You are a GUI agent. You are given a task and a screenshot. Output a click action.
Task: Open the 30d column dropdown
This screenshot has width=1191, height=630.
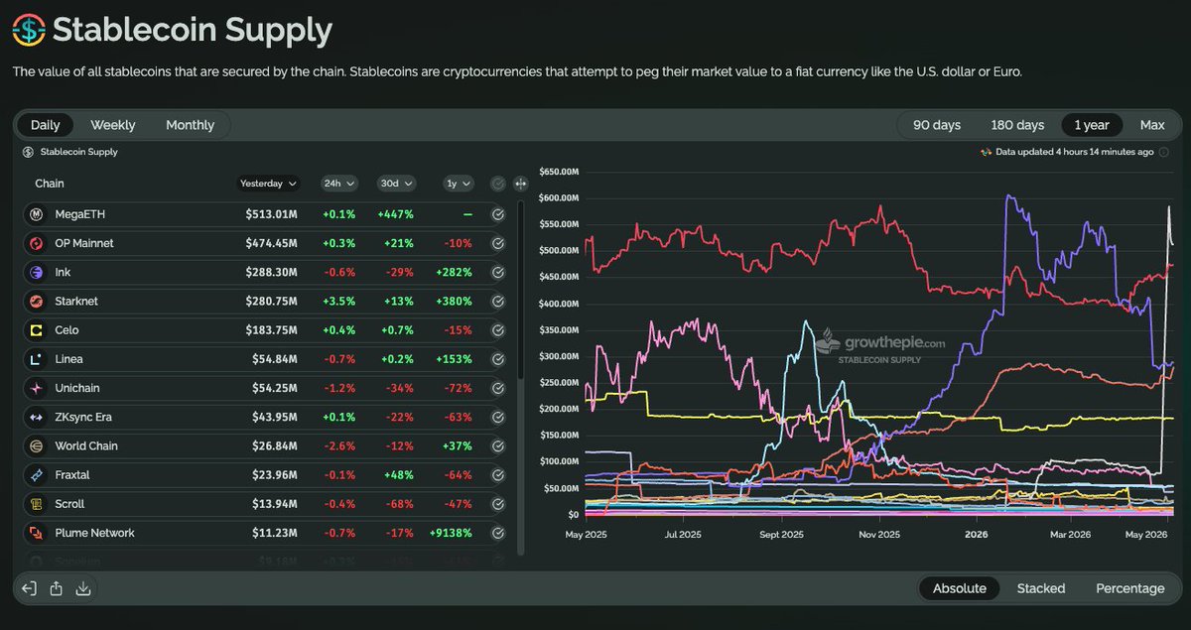[x=396, y=184]
